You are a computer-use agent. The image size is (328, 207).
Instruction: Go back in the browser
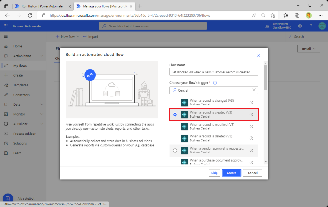[x=7, y=15]
